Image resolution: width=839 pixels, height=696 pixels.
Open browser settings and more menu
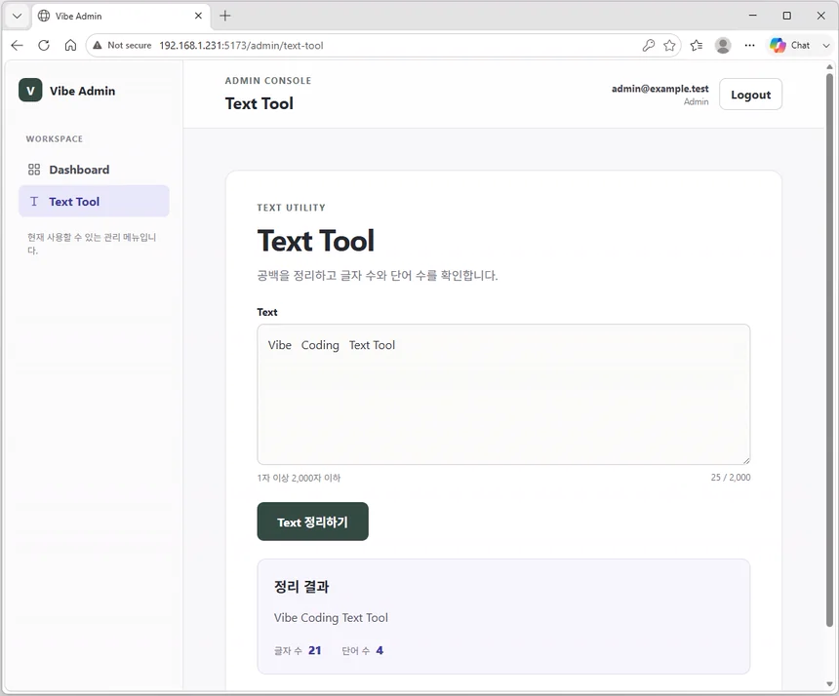pos(749,46)
